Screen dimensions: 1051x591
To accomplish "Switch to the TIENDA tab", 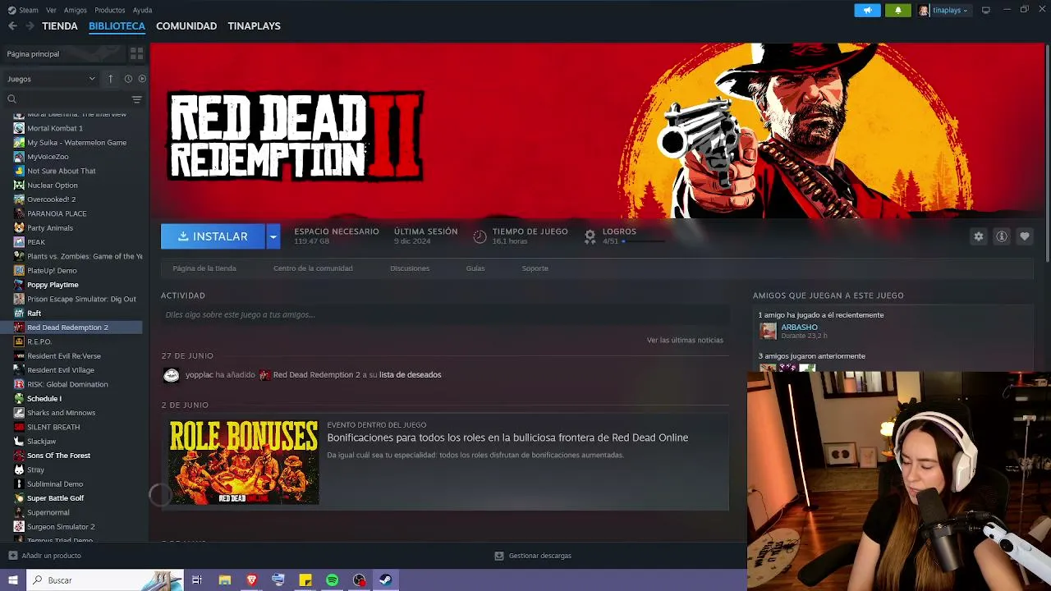I will (60, 26).
